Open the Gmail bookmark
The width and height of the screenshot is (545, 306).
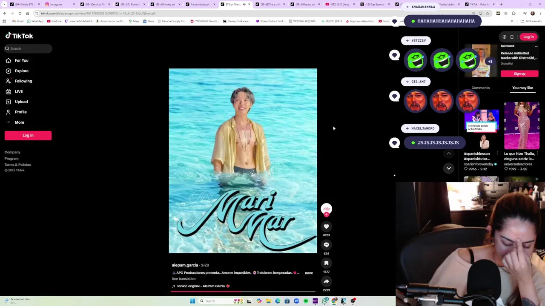pyautogui.click(x=18, y=21)
